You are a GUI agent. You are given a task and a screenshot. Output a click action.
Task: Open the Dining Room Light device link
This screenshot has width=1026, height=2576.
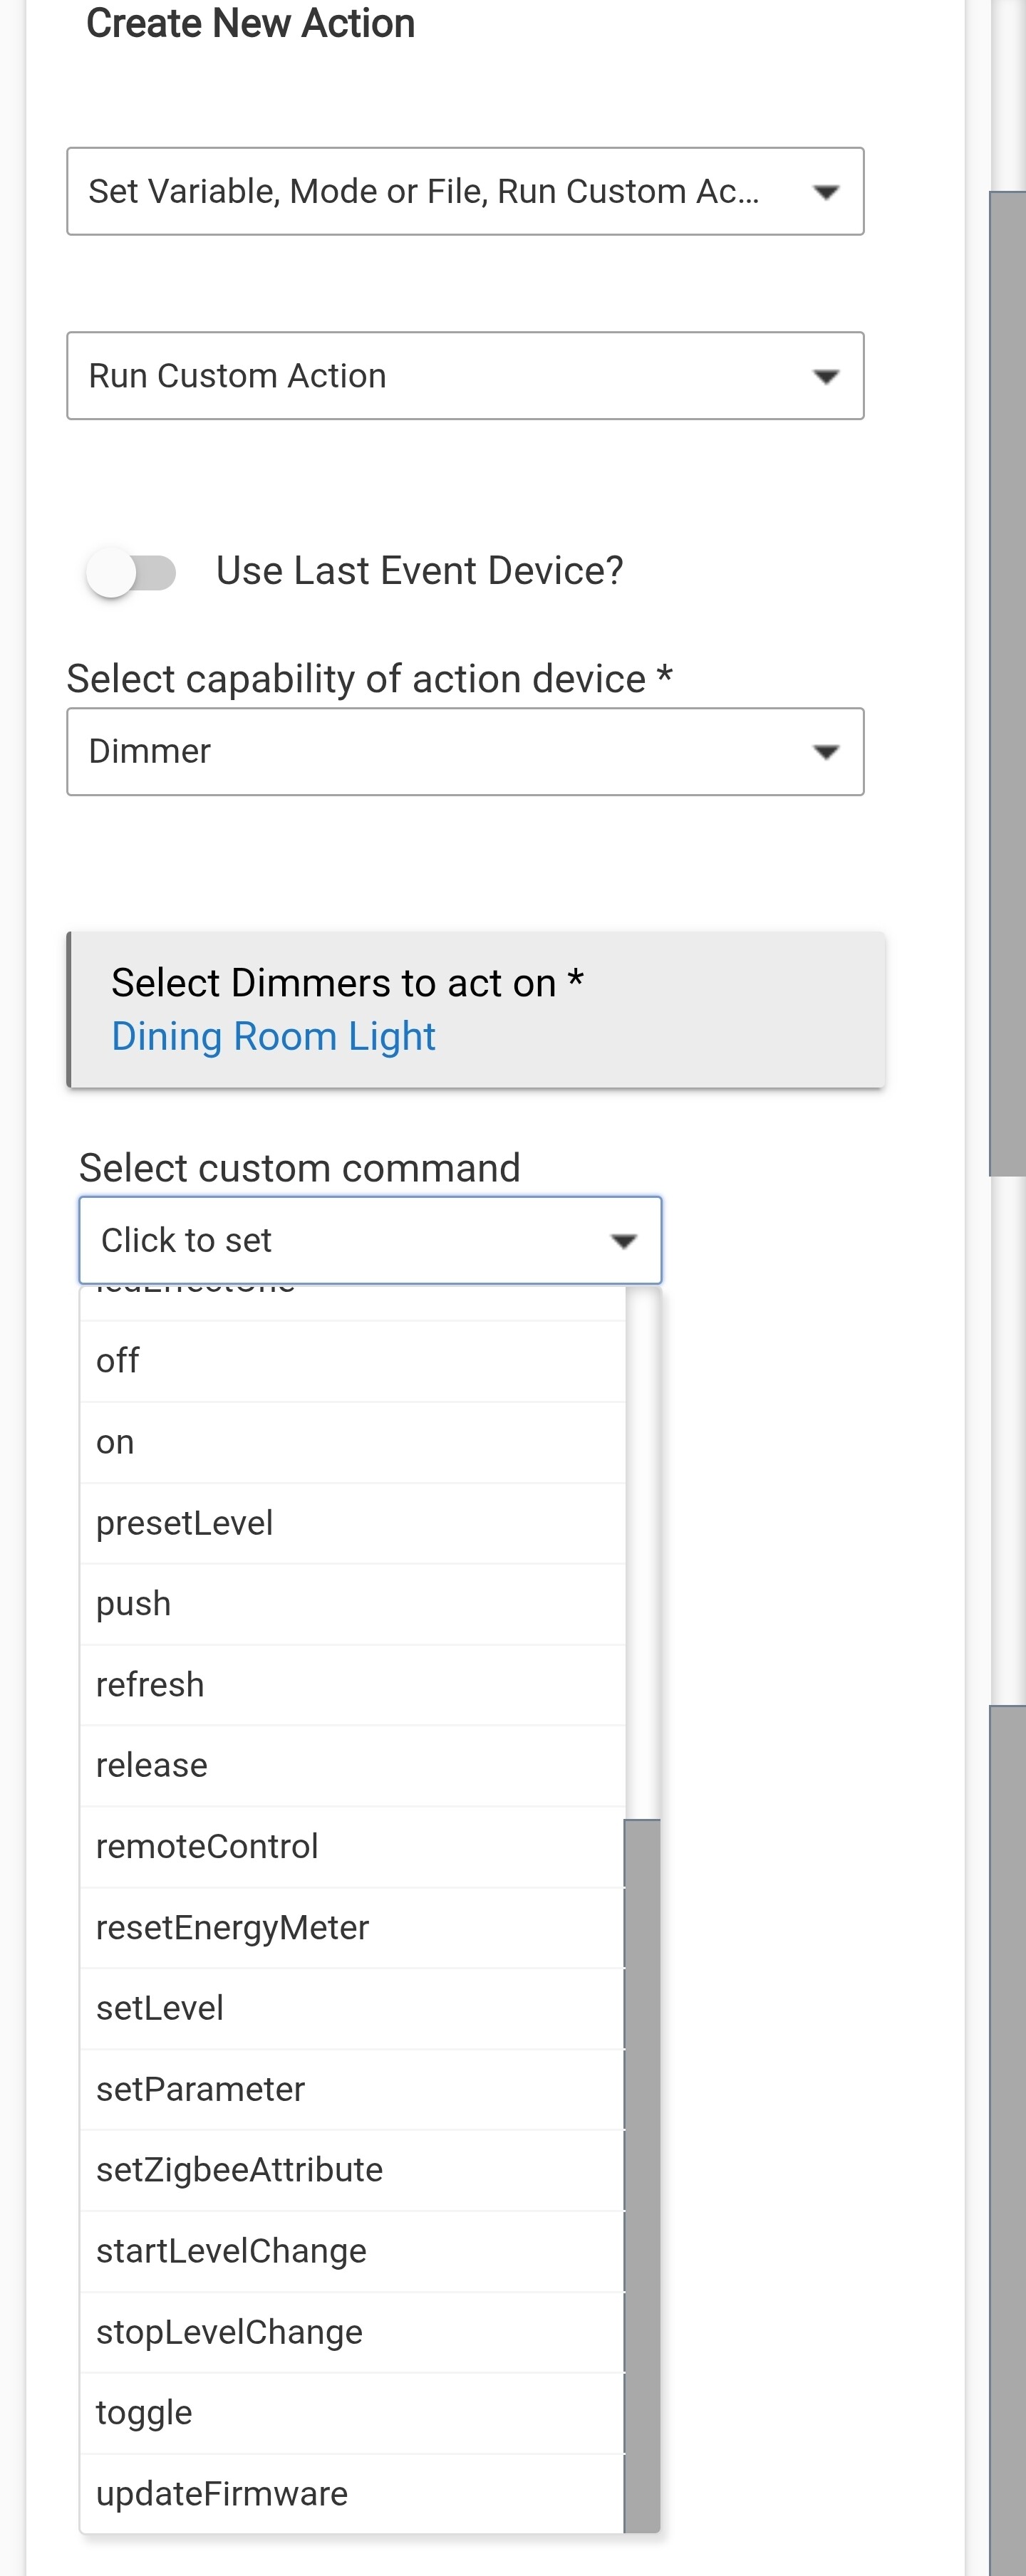click(x=273, y=1037)
